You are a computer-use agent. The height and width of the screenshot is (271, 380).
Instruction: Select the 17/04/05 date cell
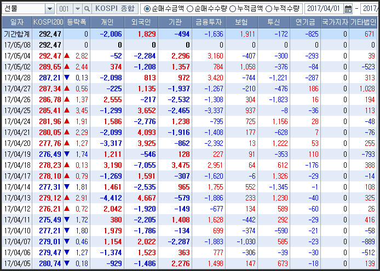17,263
